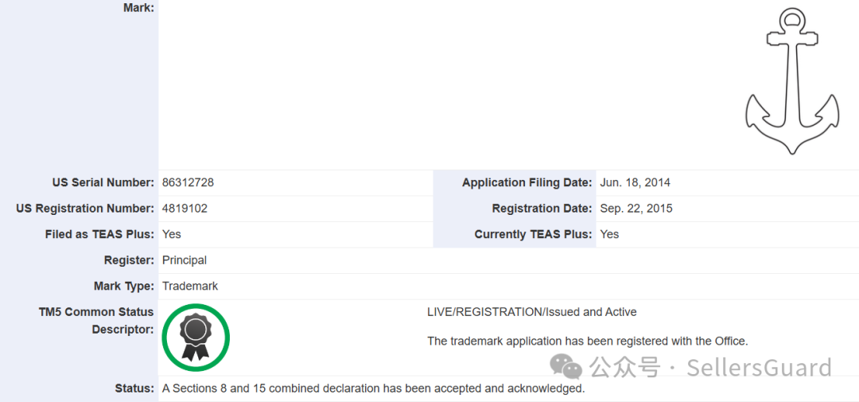This screenshot has height=402, width=859.
Task: Select the serial number 86312728
Action: coord(188,182)
